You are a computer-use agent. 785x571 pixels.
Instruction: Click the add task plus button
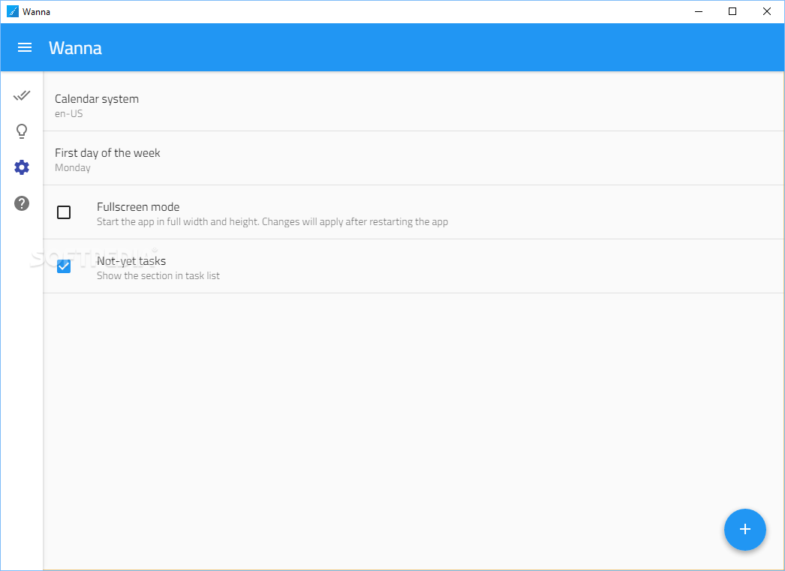tap(745, 529)
